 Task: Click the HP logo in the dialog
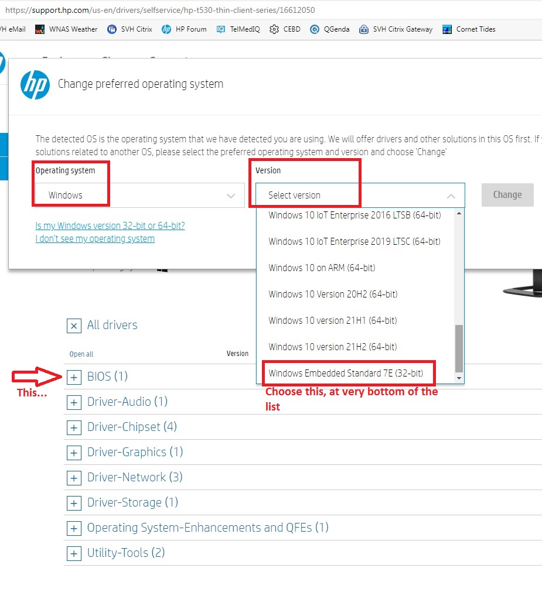[x=35, y=84]
